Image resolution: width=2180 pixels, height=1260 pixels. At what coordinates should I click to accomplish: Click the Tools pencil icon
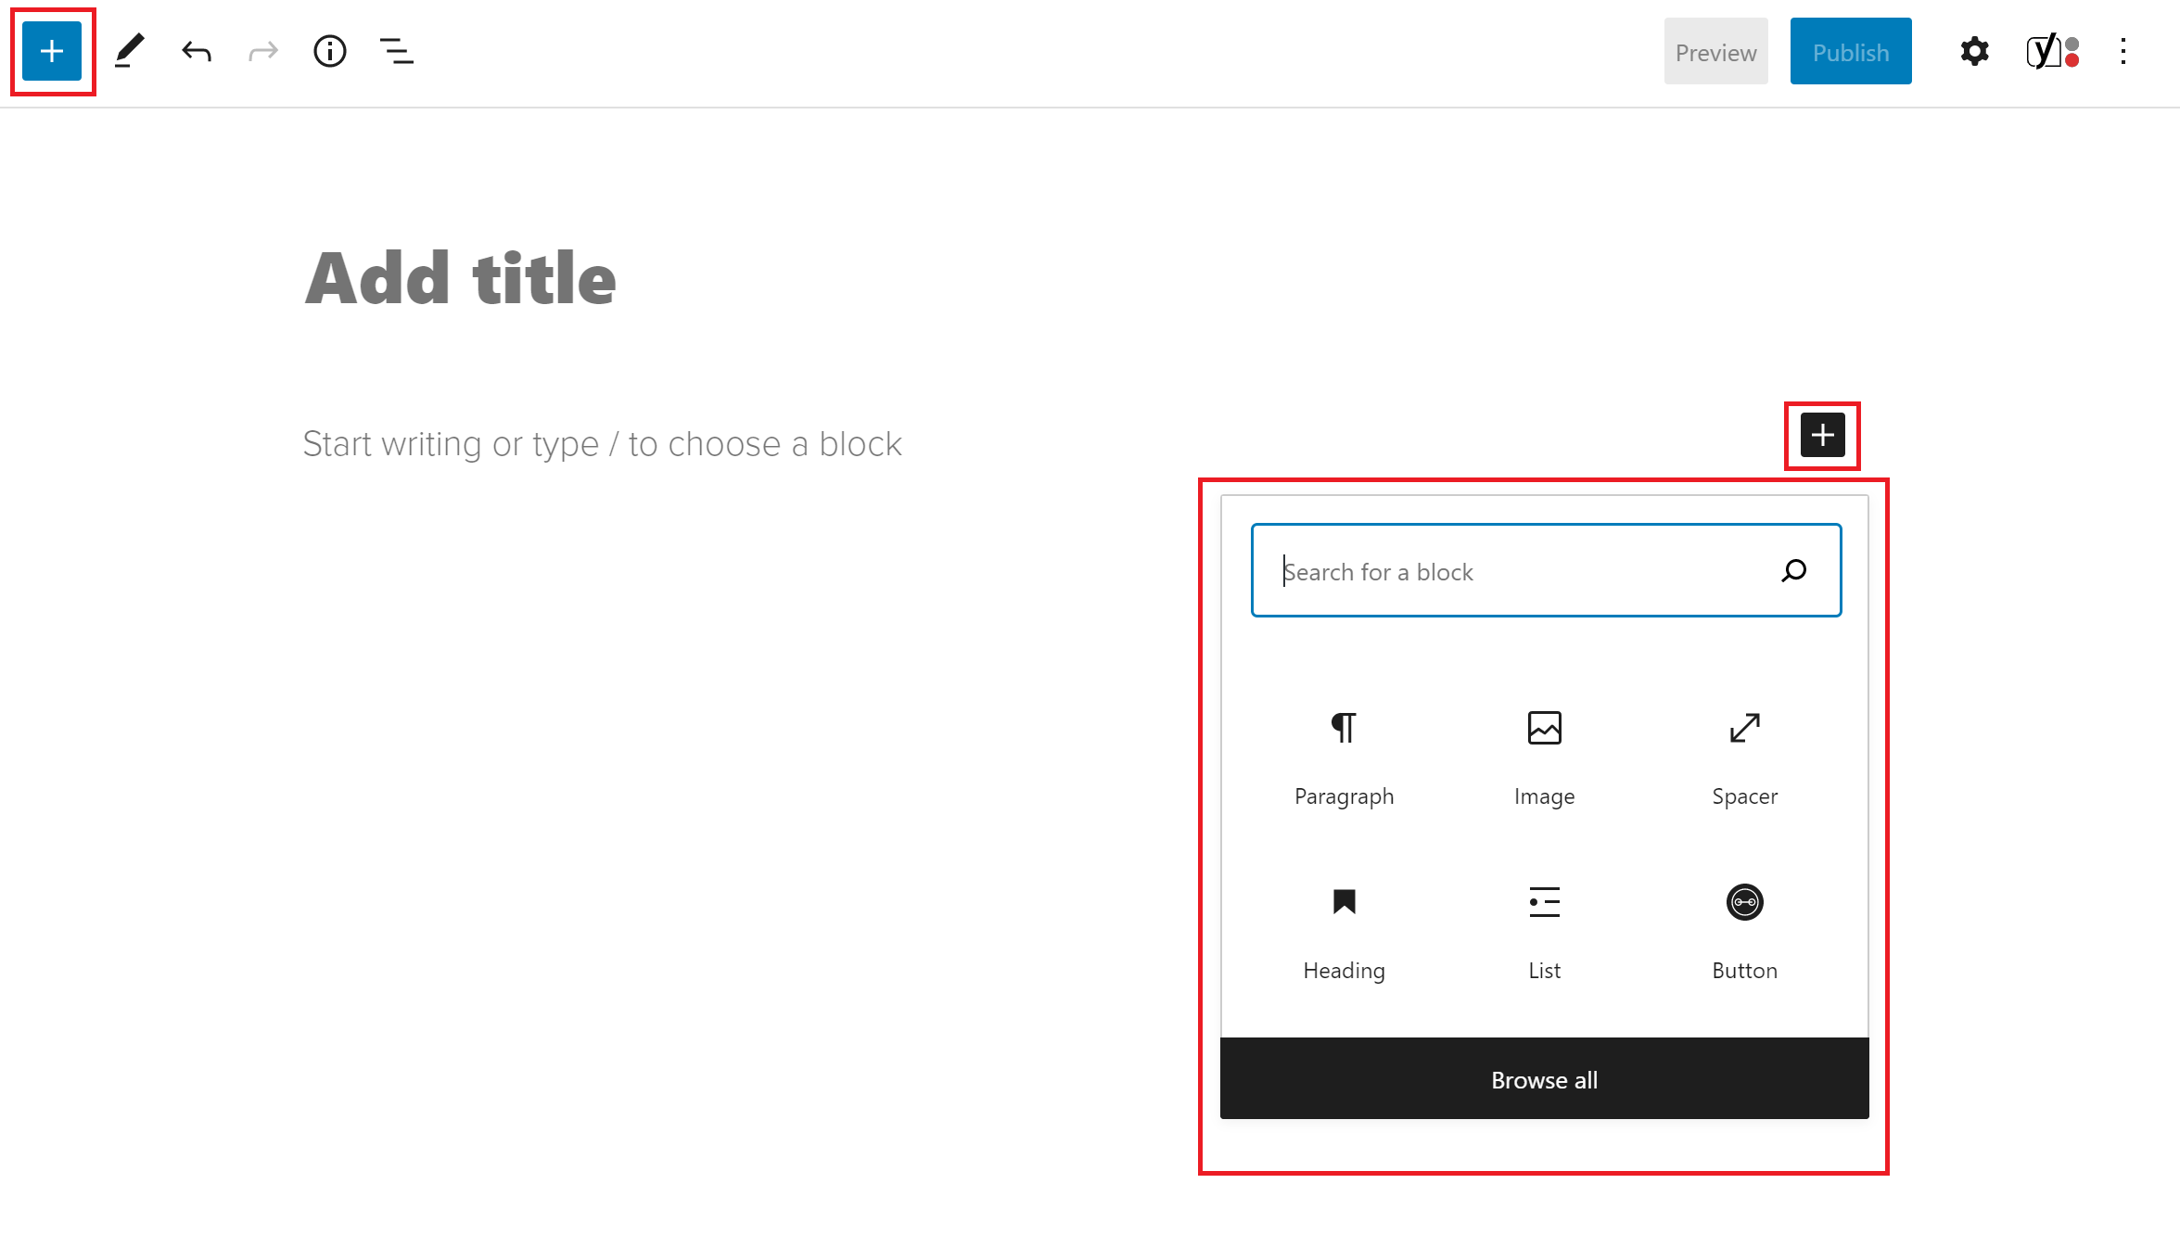tap(129, 51)
